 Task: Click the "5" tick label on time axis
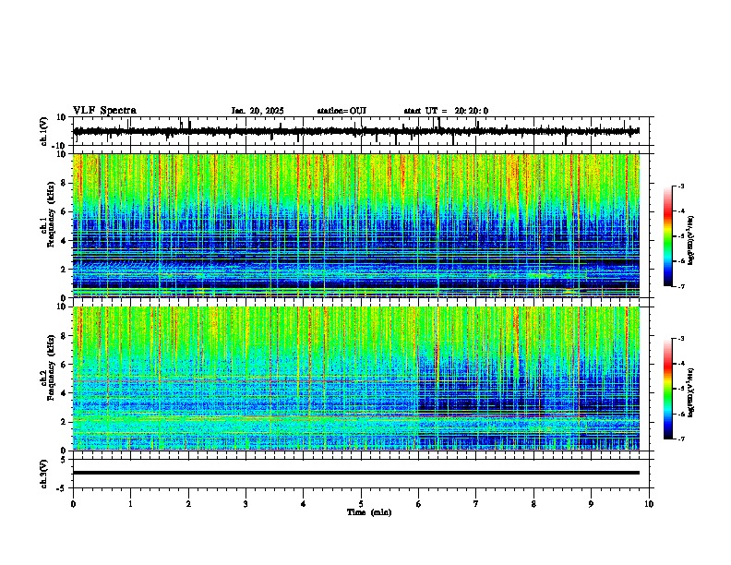[361, 504]
